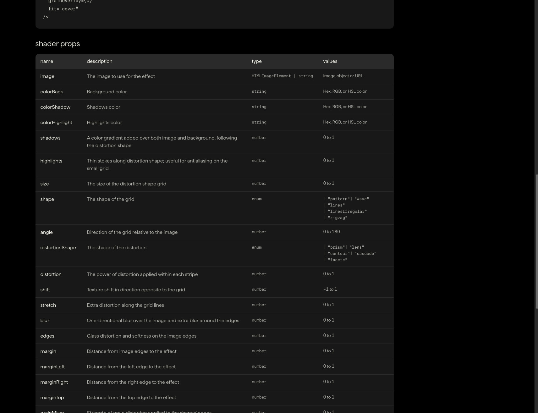
Task: Select the 'HTMLImageElement | string' type text
Action: click(x=282, y=76)
